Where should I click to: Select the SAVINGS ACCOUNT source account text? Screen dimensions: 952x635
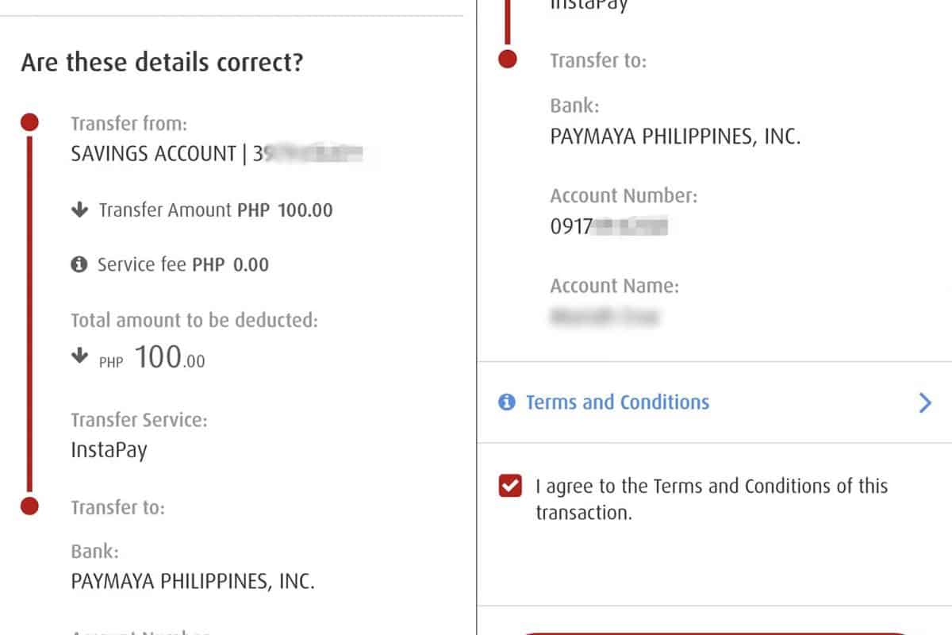(x=153, y=154)
